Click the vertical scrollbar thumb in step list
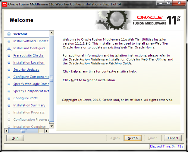Image resolution: width=188 pixels, height=152 pixels. 52,79
